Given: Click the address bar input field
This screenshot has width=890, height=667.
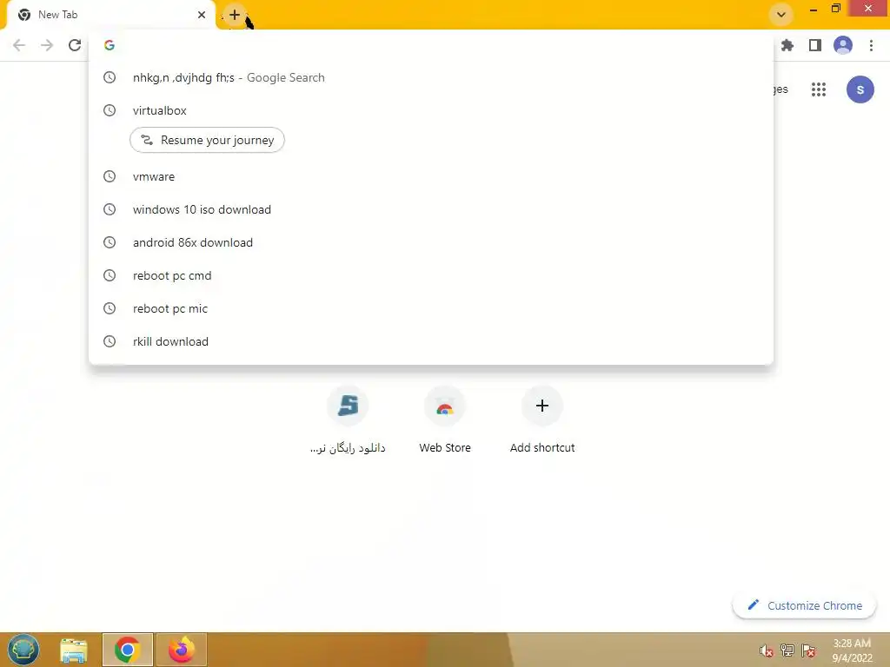Looking at the screenshot, I should 431,45.
